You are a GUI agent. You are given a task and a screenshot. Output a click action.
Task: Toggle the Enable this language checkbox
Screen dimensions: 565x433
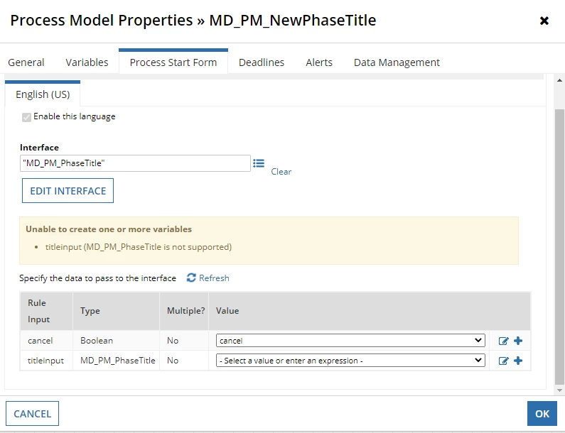coord(26,117)
